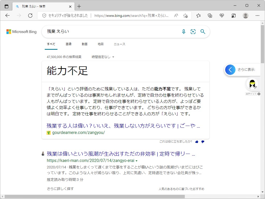
Task: Open the Bing AI chat assistant avatar
Action: point(252,84)
